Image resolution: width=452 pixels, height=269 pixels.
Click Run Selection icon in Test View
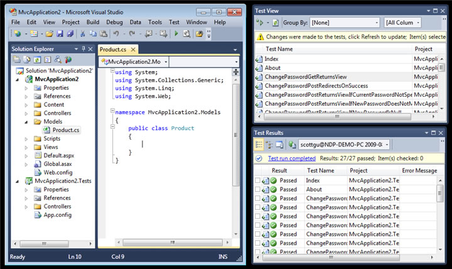(x=260, y=23)
